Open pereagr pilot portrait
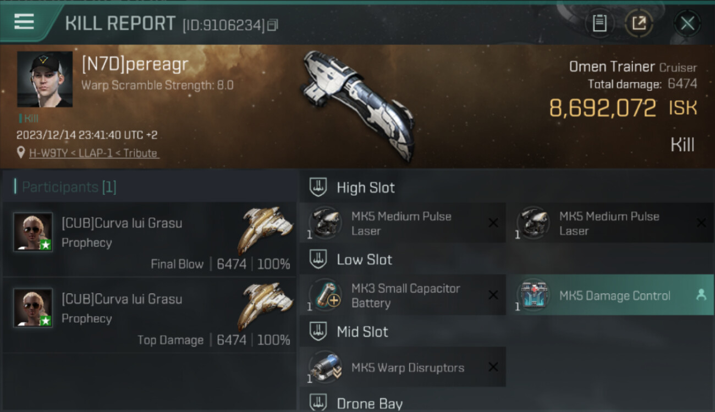 [45, 79]
